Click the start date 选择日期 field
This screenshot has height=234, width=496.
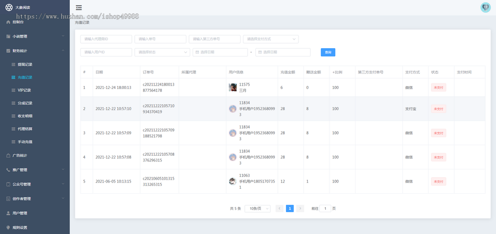pos(220,52)
